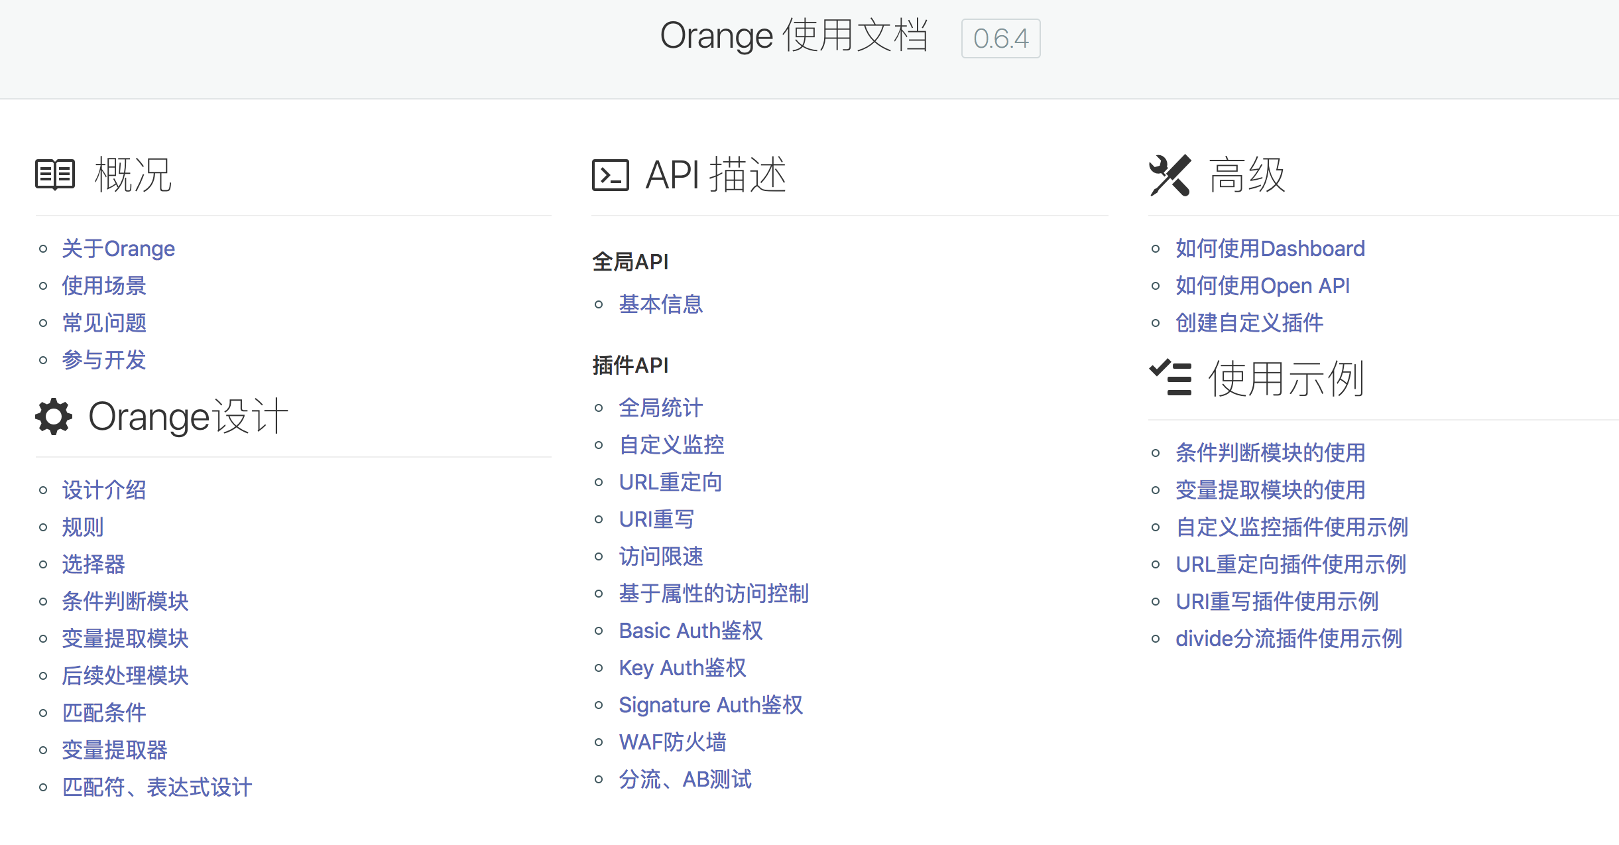Open 如何使用Open API link
Viewport: 1619px width, 845px height.
[x=1262, y=286]
